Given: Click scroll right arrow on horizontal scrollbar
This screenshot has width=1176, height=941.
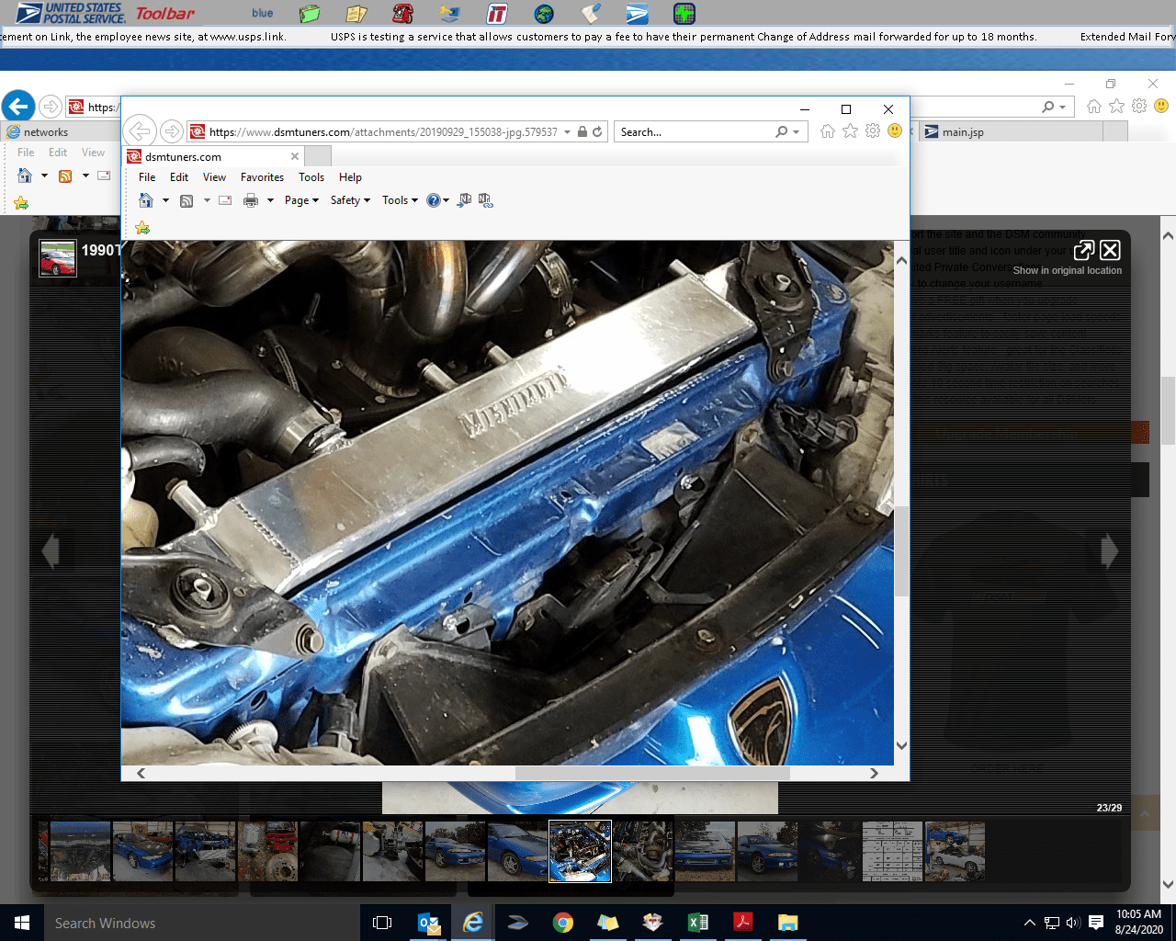Looking at the screenshot, I should 874,773.
